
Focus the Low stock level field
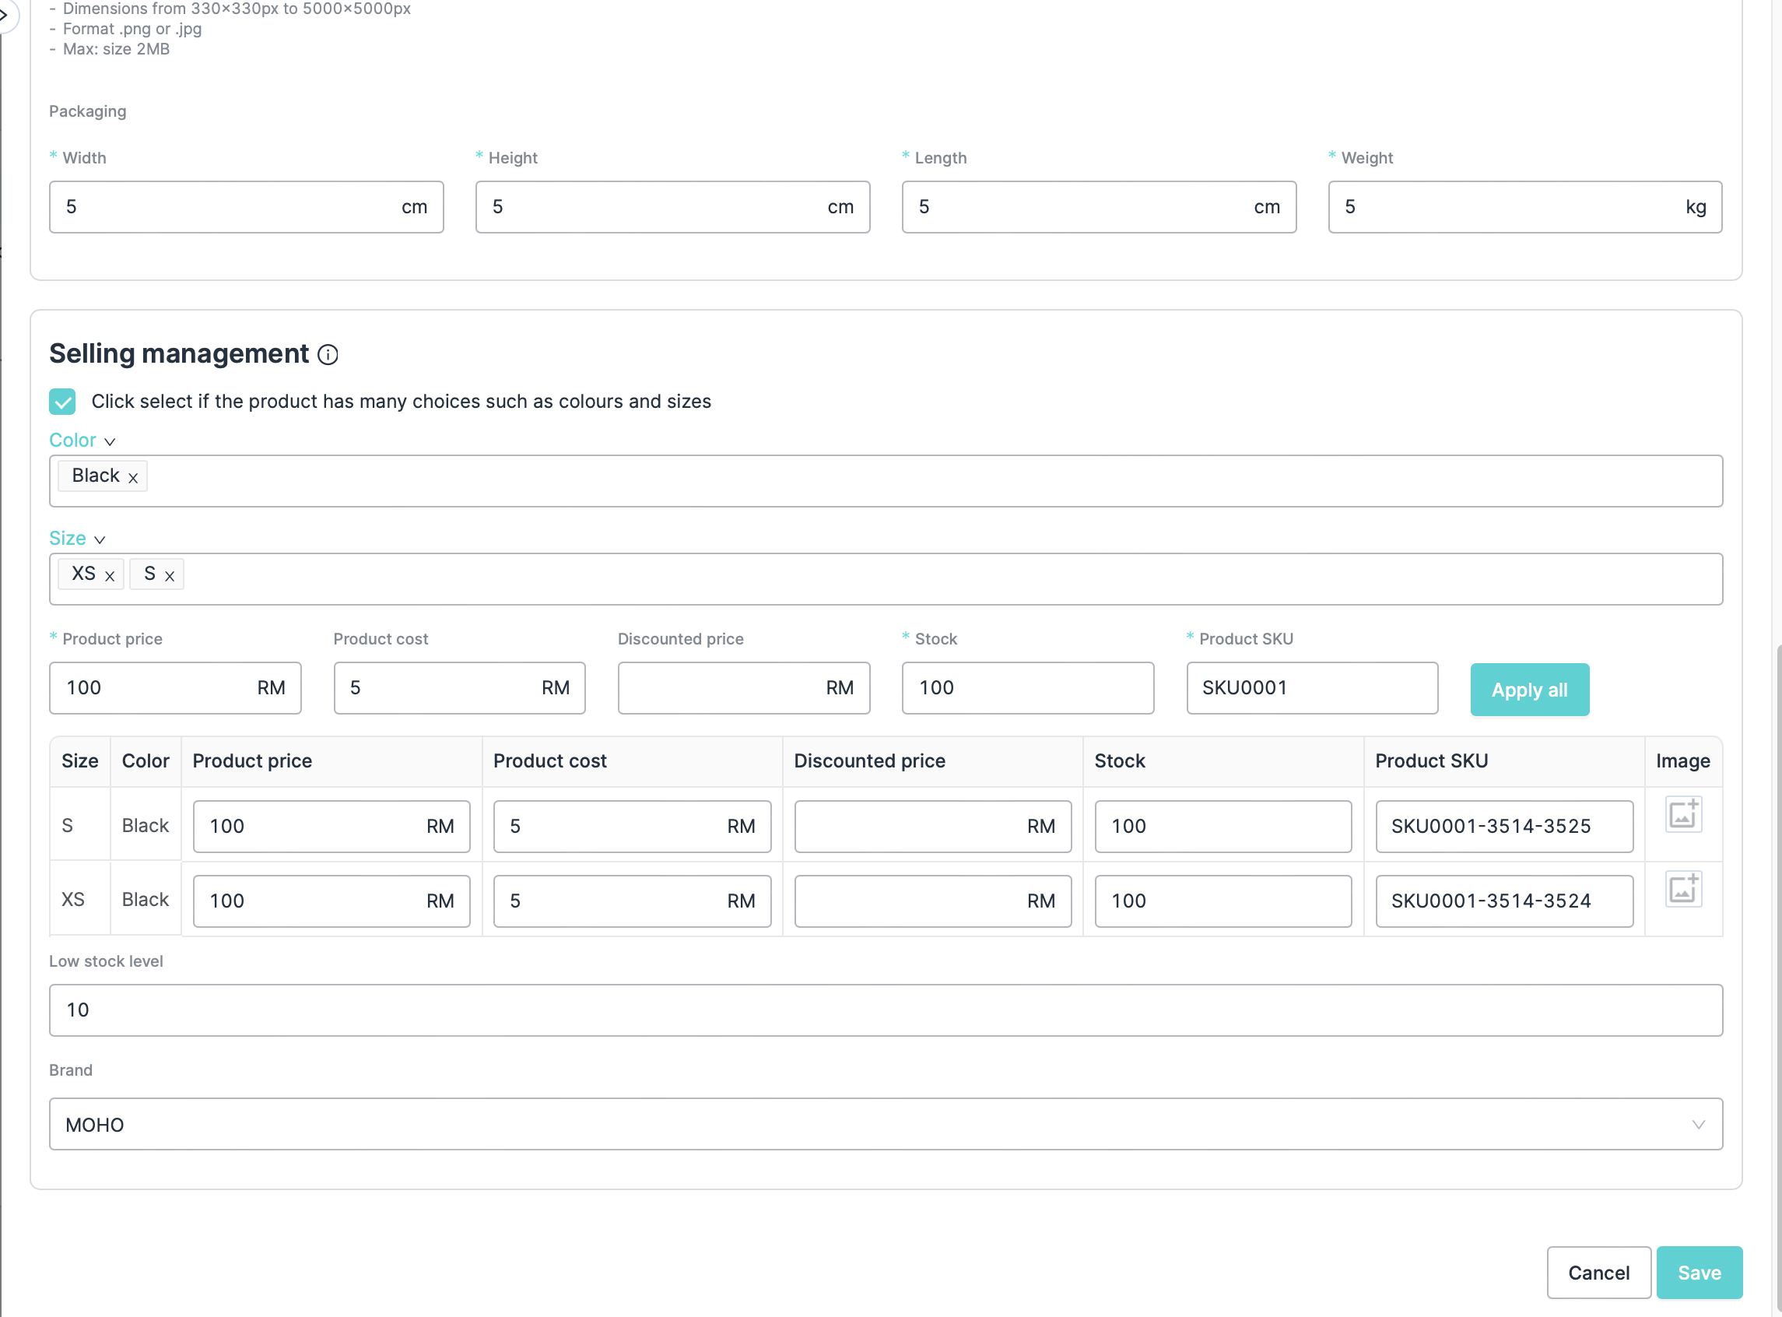pyautogui.click(x=886, y=1010)
